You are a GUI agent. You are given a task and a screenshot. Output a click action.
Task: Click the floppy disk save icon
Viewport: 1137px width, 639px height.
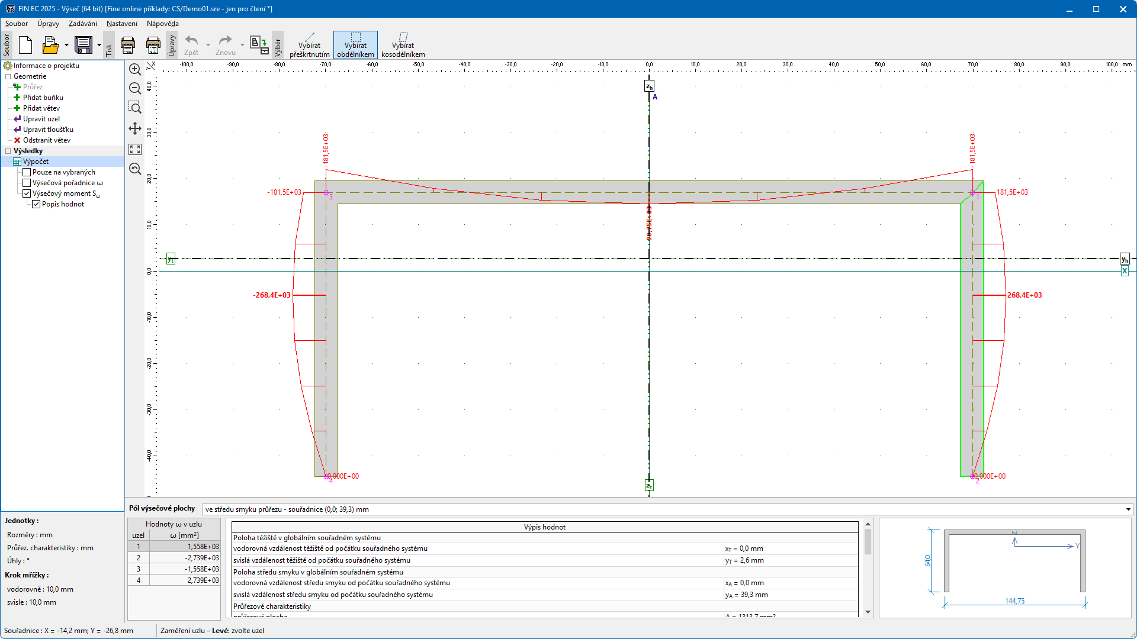(x=83, y=45)
